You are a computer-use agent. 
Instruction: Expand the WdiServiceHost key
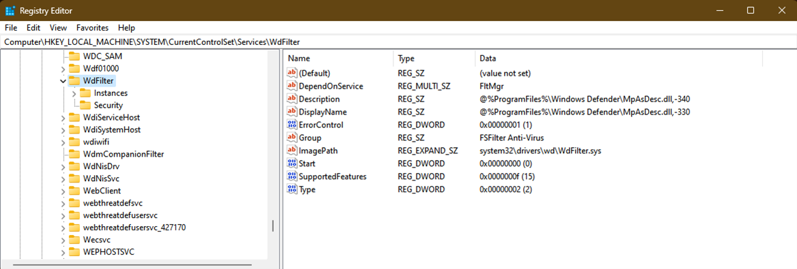(x=63, y=118)
